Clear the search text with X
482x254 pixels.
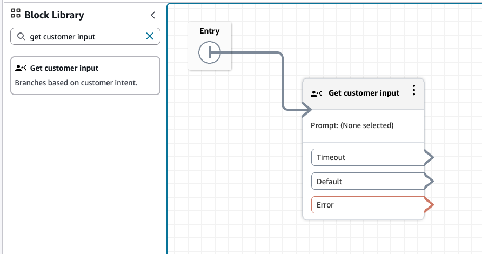[150, 36]
